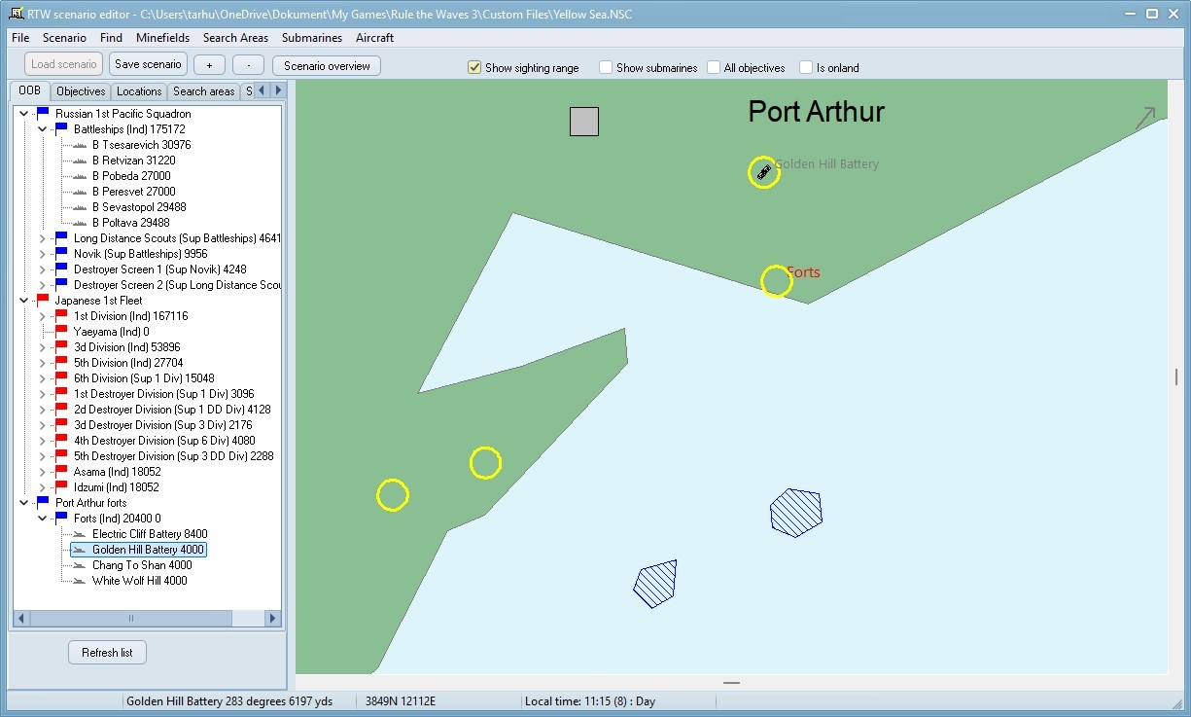The image size is (1191, 717).
Task: Open the Minefields menu
Action: (x=162, y=38)
